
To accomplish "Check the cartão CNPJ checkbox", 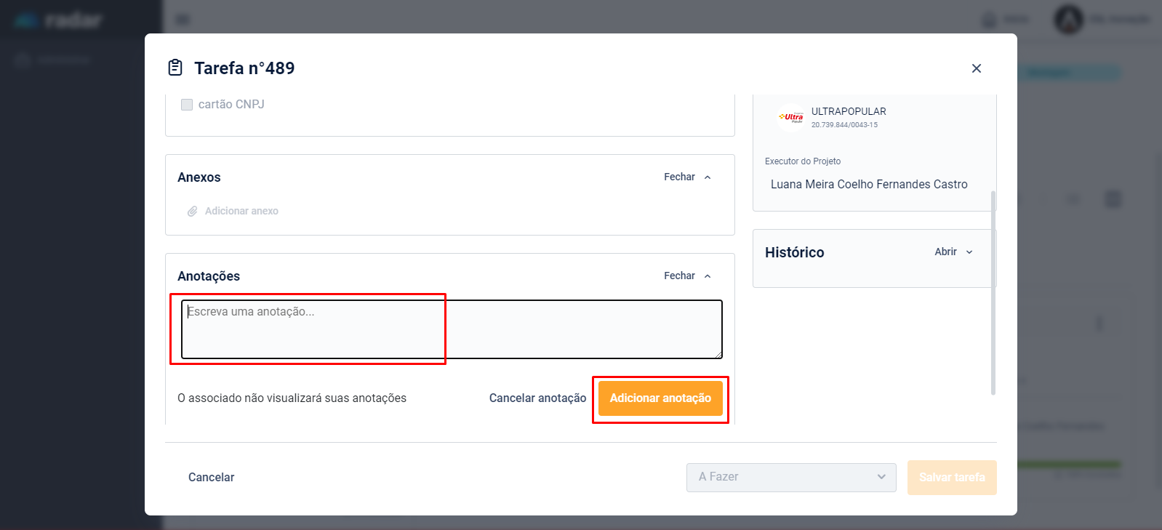I will (x=187, y=105).
